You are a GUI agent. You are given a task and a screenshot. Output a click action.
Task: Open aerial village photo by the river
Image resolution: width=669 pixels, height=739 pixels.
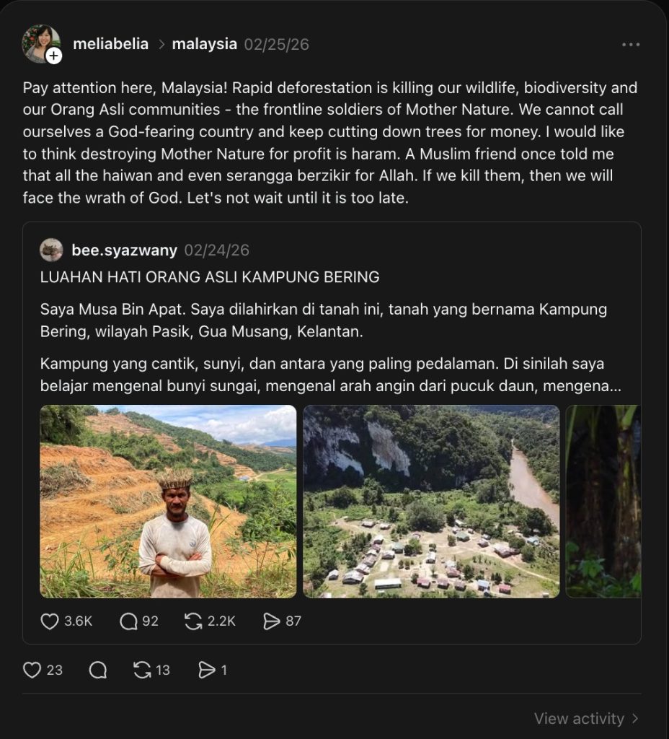431,502
